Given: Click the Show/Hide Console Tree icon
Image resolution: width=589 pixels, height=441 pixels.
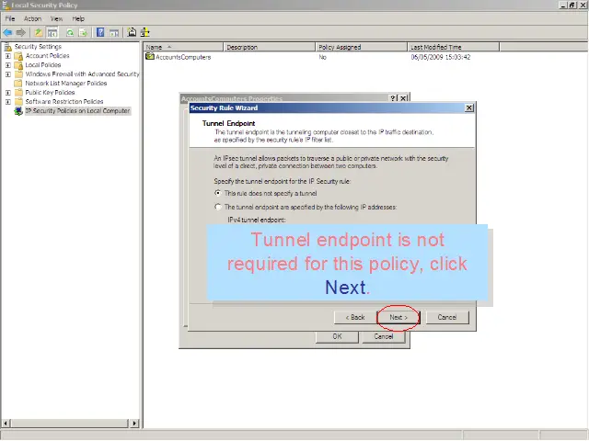Looking at the screenshot, I should pos(53,32).
